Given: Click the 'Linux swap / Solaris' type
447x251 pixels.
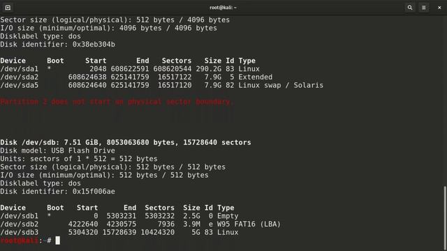Looking at the screenshot, I should point(281,85).
